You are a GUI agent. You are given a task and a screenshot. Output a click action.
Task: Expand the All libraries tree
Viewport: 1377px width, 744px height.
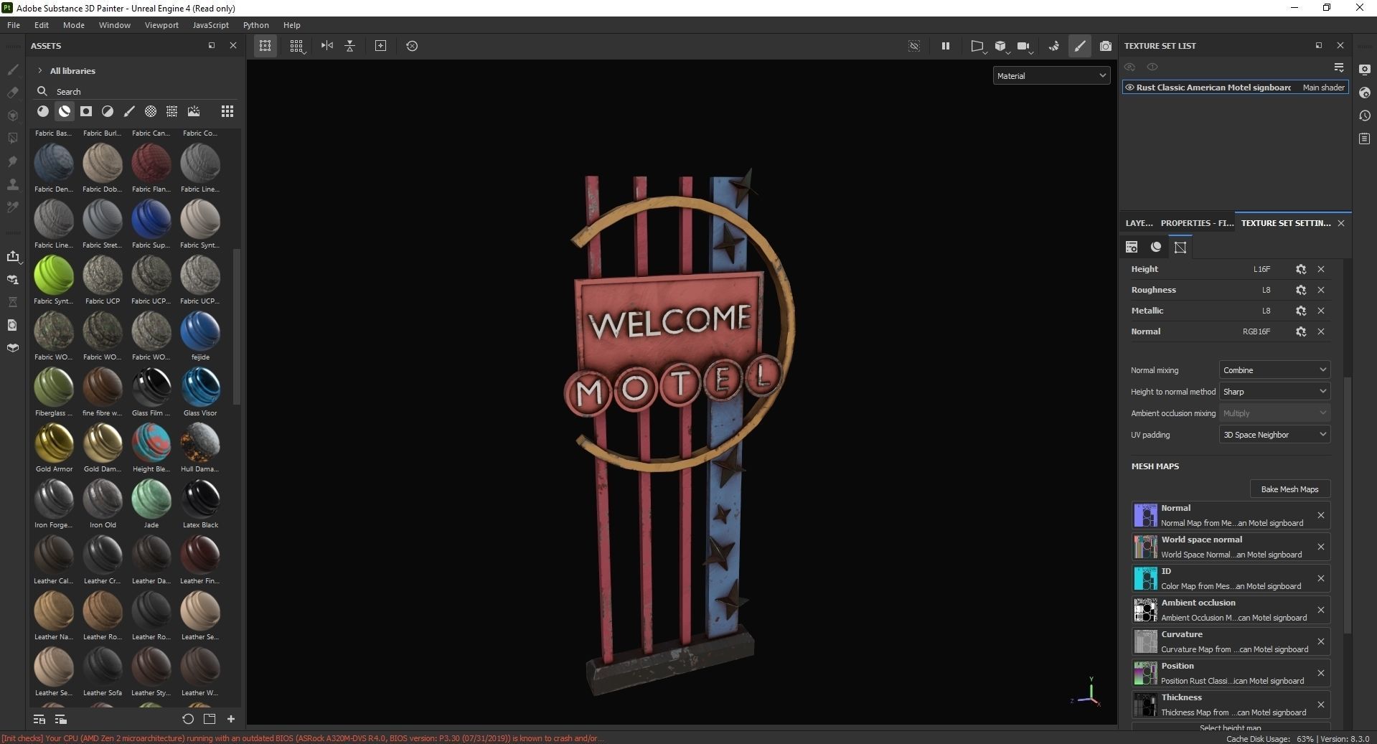(x=40, y=70)
